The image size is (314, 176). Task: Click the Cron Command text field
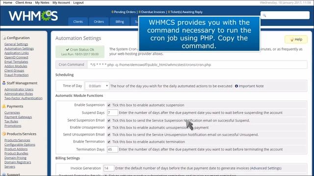(x=197, y=65)
